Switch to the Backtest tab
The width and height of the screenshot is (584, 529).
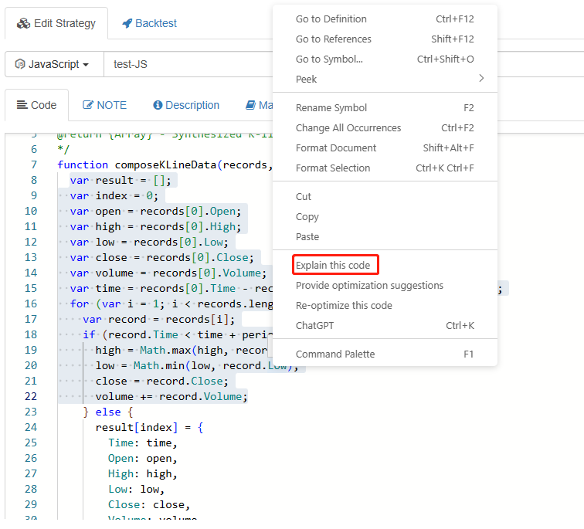(149, 23)
